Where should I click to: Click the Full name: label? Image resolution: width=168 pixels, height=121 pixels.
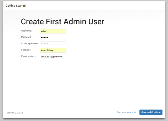click(26, 50)
